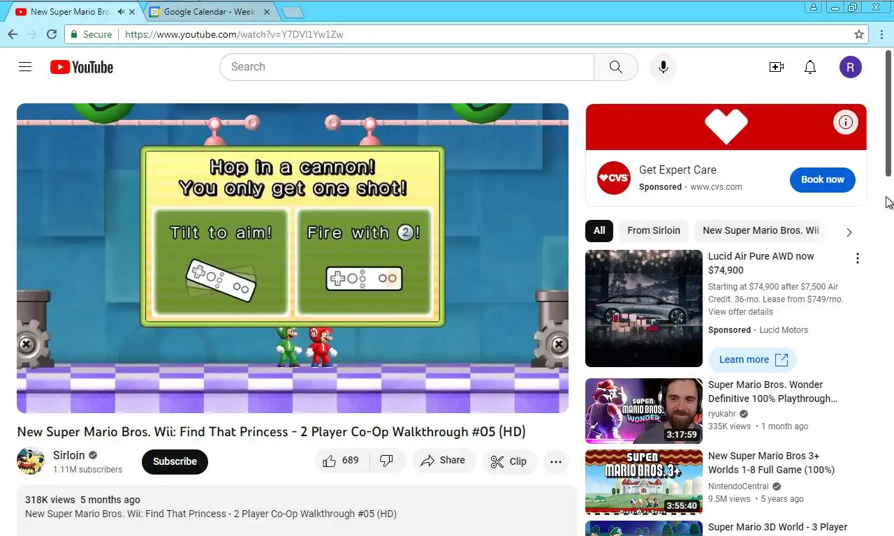The image size is (894, 536).
Task: Open Sirloin channel avatar
Action: point(31,461)
